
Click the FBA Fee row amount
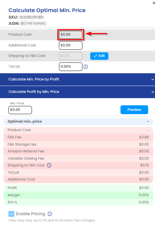144,137
